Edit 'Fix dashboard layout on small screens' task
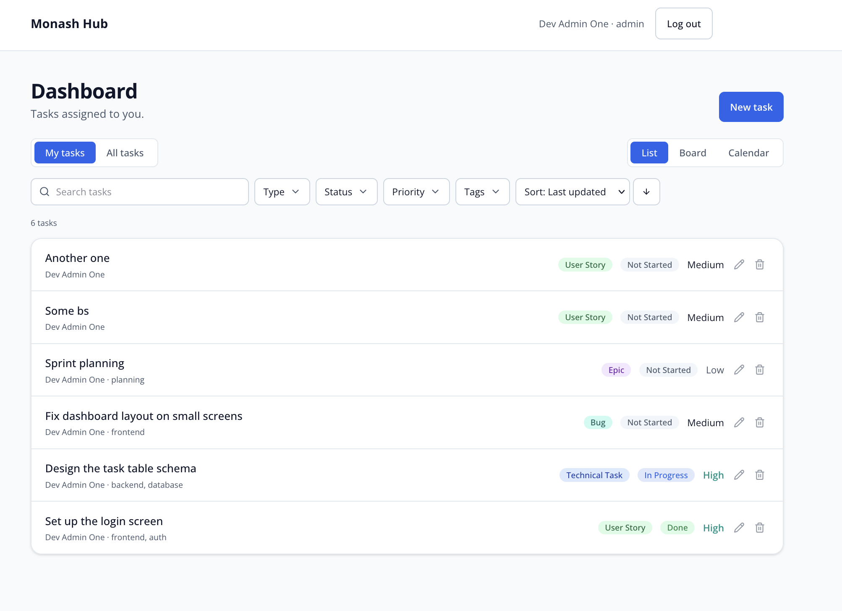This screenshot has height=611, width=842. 739,422
